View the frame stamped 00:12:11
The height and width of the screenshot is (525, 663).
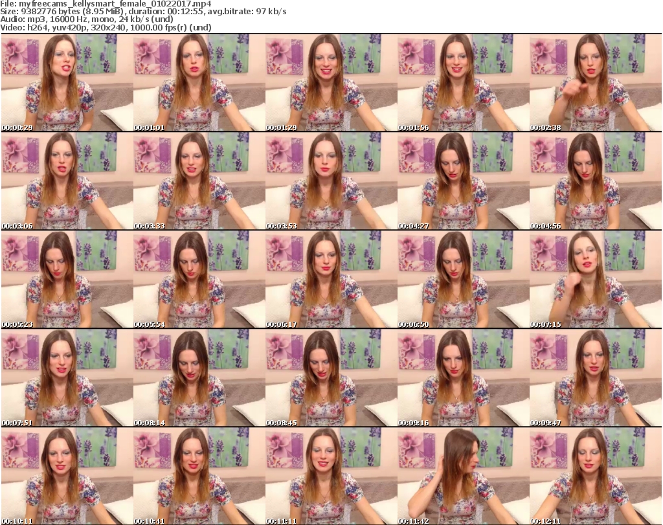click(x=596, y=476)
